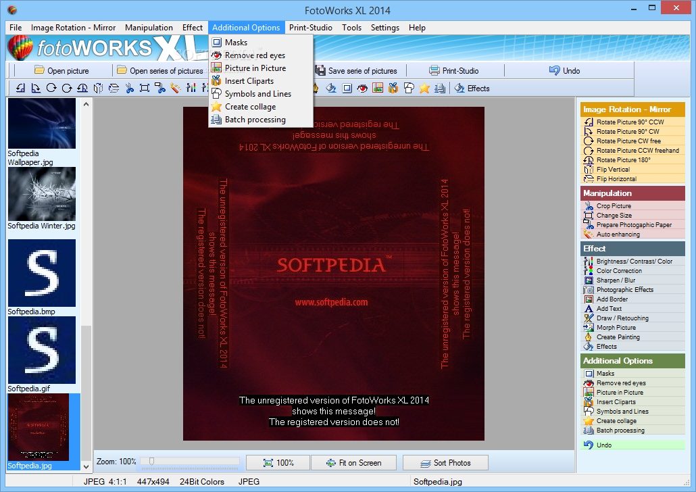Click Color Correction in right panel
This screenshot has width=696, height=492.
click(632, 271)
